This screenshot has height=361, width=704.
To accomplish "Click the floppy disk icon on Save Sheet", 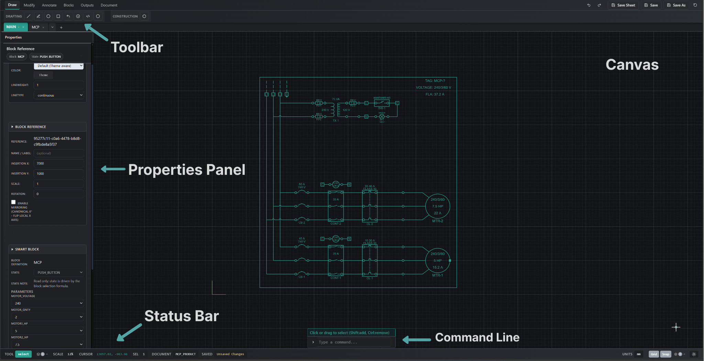I will (x=613, y=5).
